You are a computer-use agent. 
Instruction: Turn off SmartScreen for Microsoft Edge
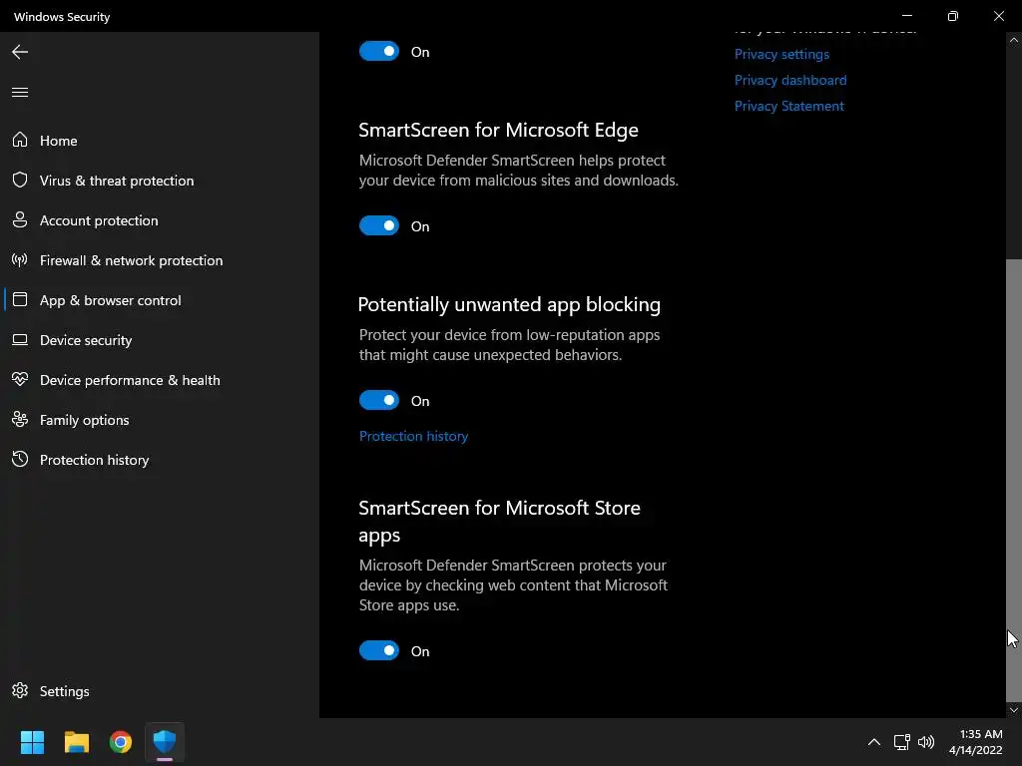[x=378, y=226]
